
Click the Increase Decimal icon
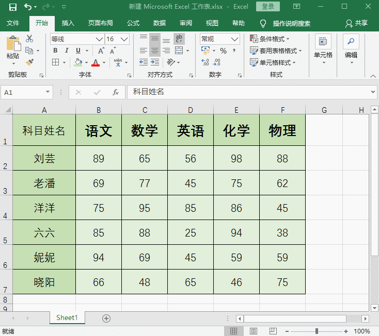pos(205,62)
